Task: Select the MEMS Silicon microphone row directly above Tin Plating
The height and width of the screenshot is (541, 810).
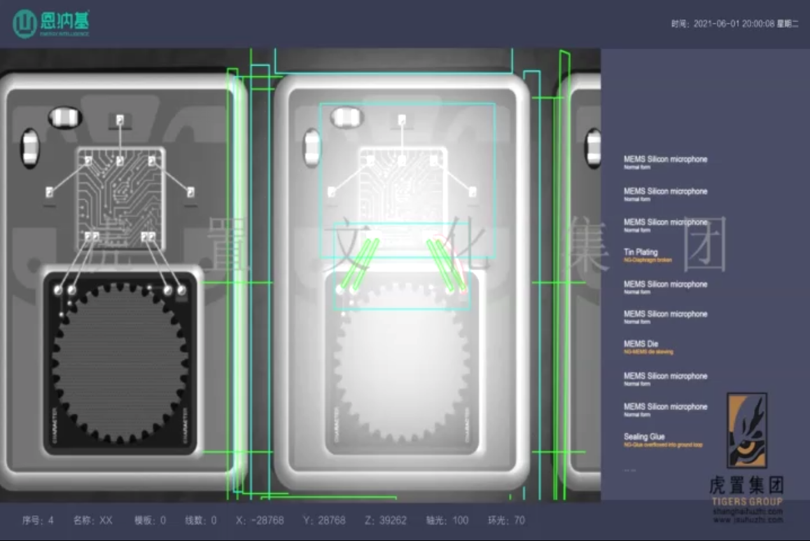Action: (665, 225)
